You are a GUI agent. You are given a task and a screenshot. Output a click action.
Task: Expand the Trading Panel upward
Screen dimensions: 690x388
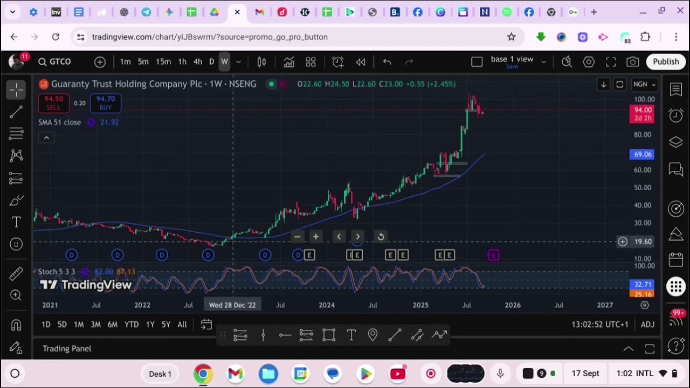click(629, 349)
